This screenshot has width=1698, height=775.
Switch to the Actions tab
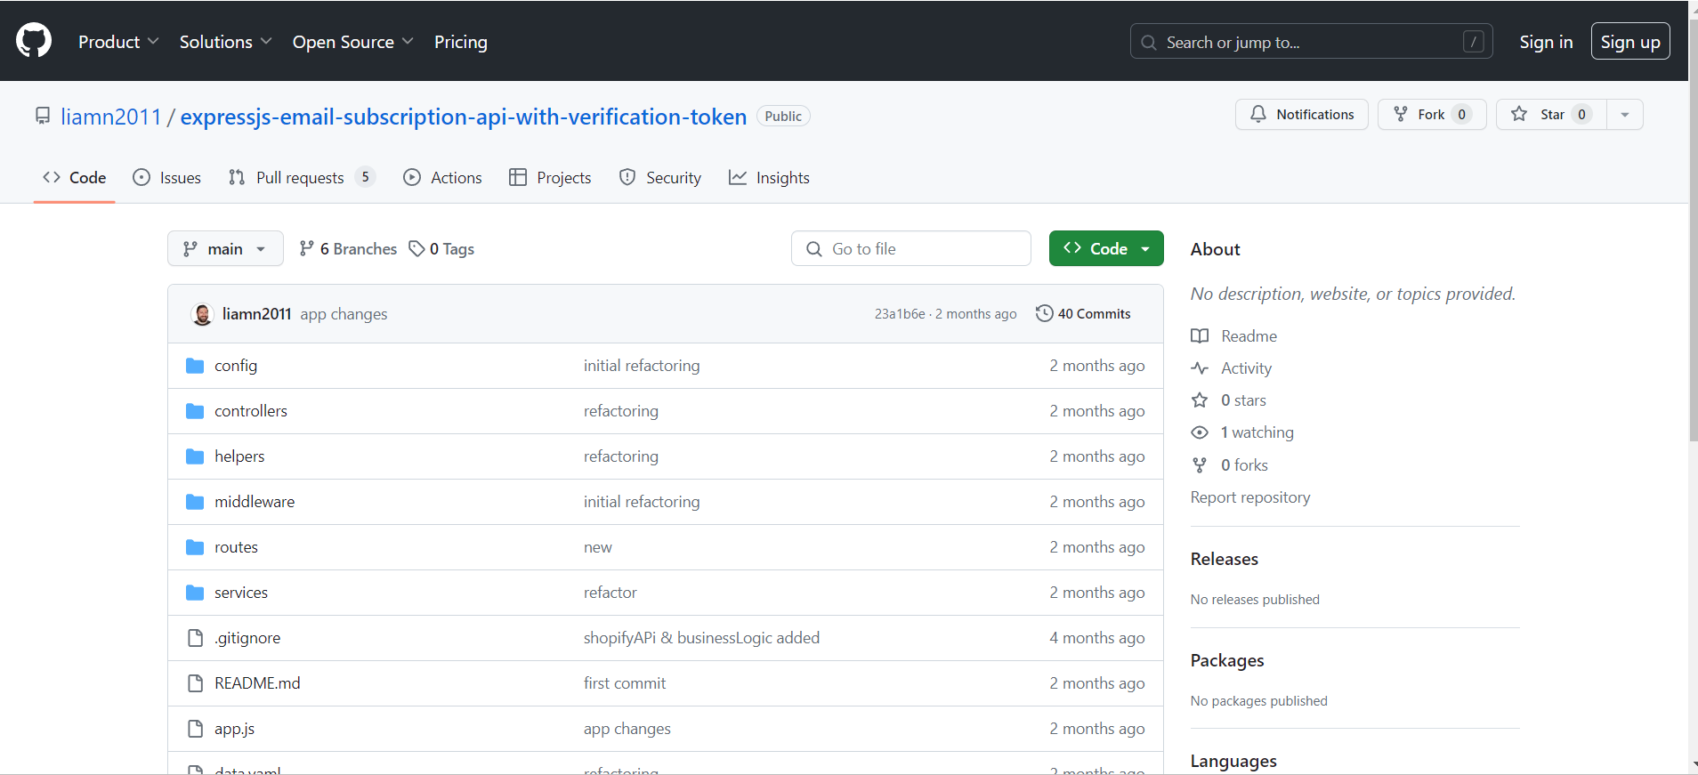442,177
